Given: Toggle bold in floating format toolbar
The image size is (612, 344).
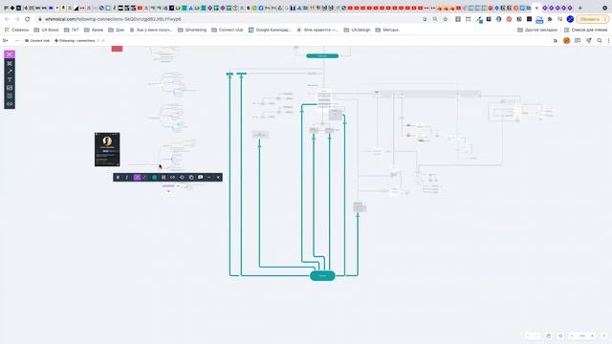Looking at the screenshot, I should (x=118, y=178).
